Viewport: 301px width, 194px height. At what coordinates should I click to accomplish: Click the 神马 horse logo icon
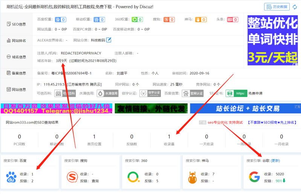click(193, 177)
